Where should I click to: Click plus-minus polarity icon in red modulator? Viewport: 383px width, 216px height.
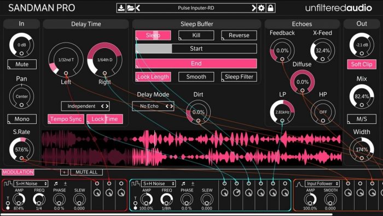click(66, 184)
